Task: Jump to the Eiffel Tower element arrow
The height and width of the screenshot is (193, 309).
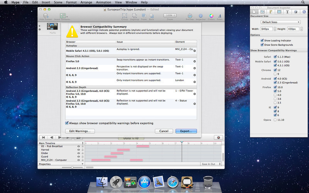Action: click(x=195, y=94)
